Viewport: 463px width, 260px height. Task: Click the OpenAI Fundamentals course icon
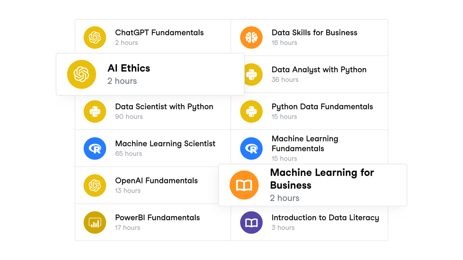click(x=95, y=185)
